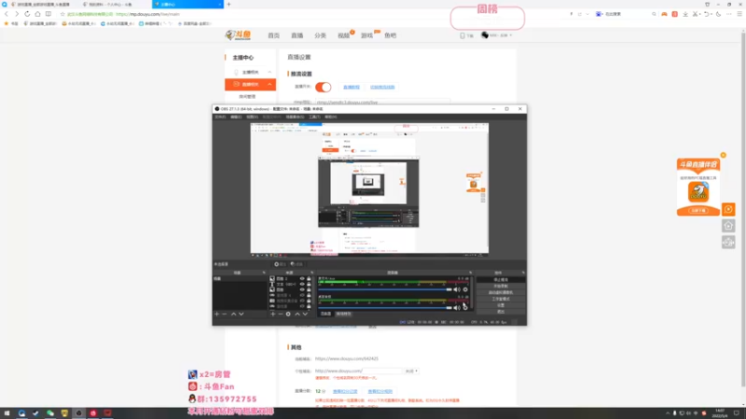Move scene down in OBS scenes panel
The width and height of the screenshot is (746, 419).
point(242,314)
